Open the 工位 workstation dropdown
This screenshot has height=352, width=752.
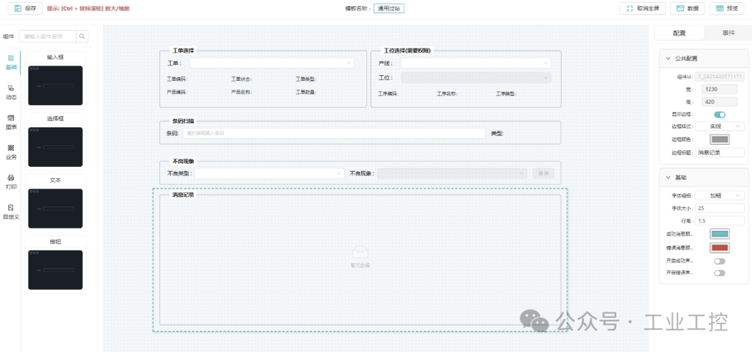point(476,78)
